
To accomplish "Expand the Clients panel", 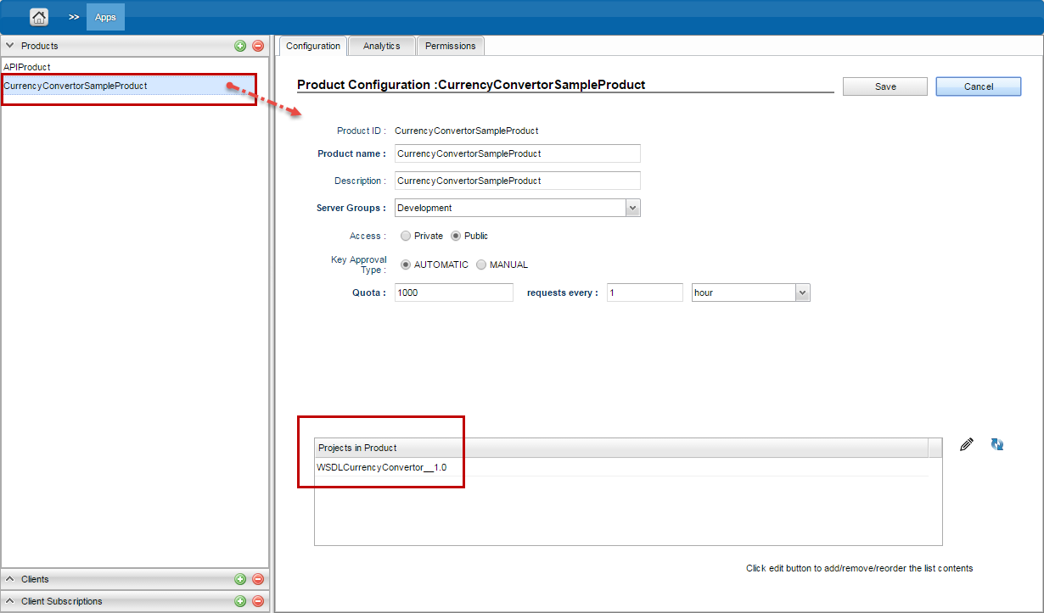I will [x=10, y=579].
